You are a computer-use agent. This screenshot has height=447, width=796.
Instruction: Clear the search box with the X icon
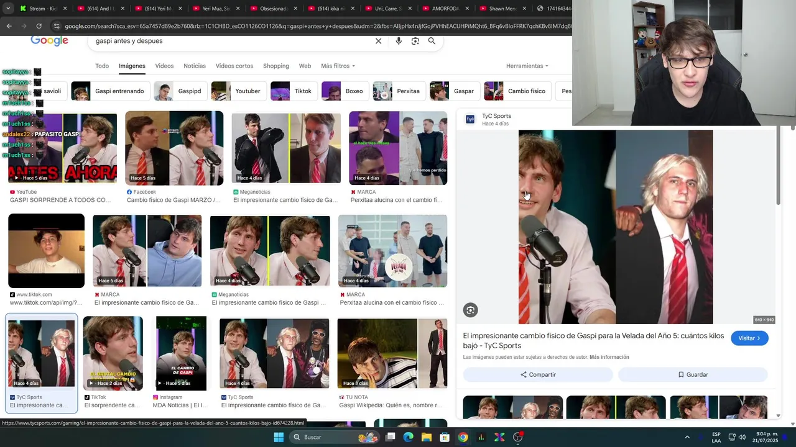[x=378, y=41]
